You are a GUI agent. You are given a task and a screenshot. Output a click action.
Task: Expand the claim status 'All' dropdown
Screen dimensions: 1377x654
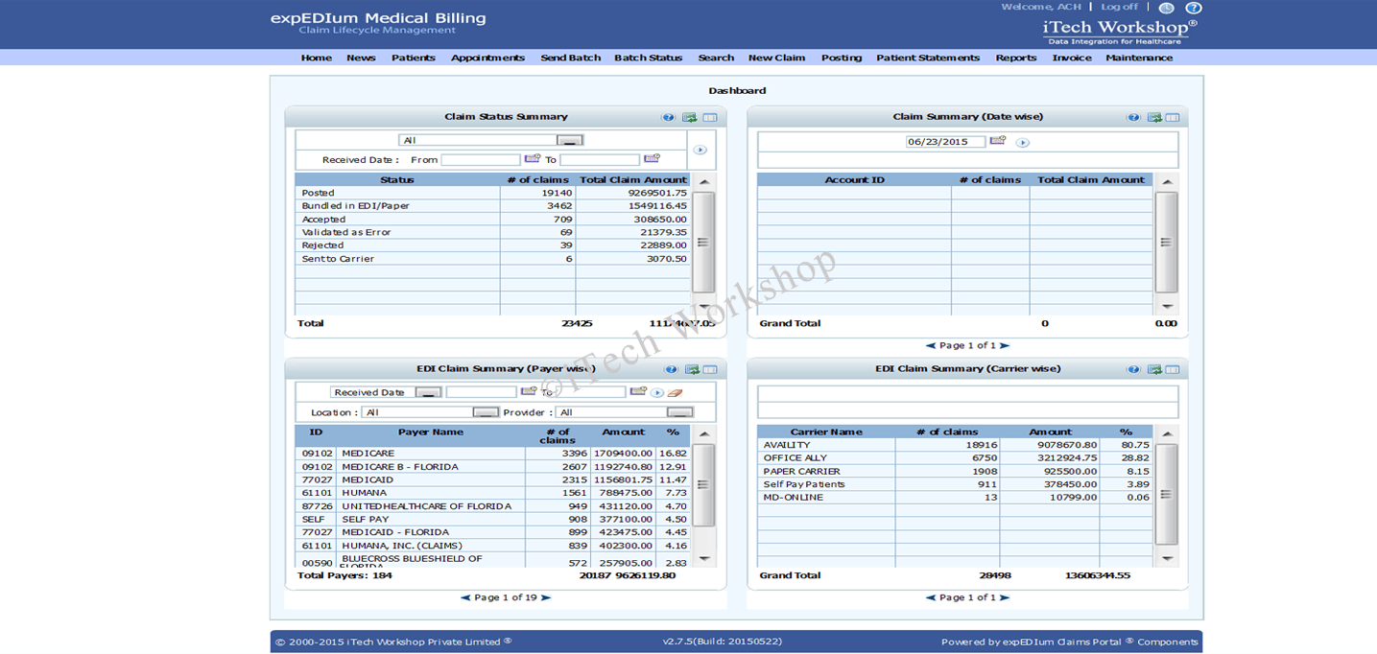click(571, 140)
